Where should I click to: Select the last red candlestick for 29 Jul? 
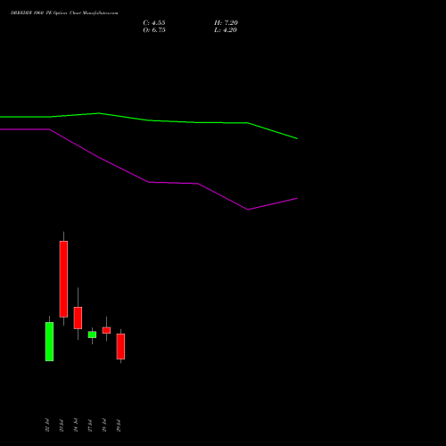(120, 346)
